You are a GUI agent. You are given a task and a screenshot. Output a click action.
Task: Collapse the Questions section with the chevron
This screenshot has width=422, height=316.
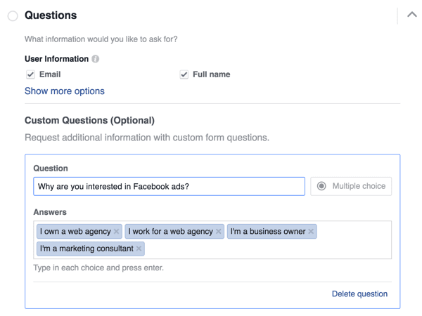411,14
